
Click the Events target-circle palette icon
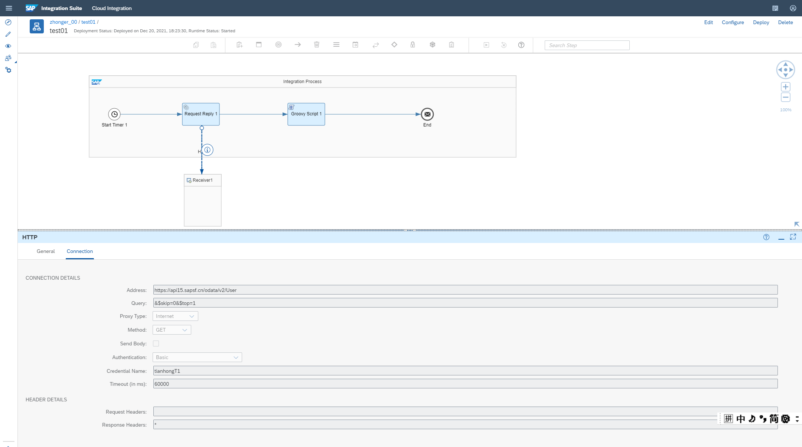pos(278,45)
